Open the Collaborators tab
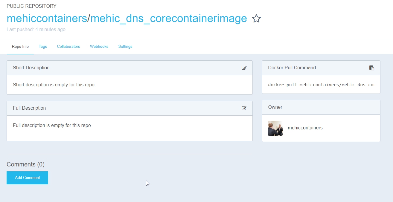The height and width of the screenshot is (202, 393). point(68,46)
